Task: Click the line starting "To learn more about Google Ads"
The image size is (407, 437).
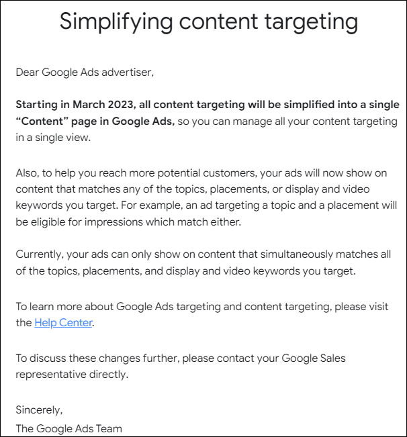Action: point(202,307)
